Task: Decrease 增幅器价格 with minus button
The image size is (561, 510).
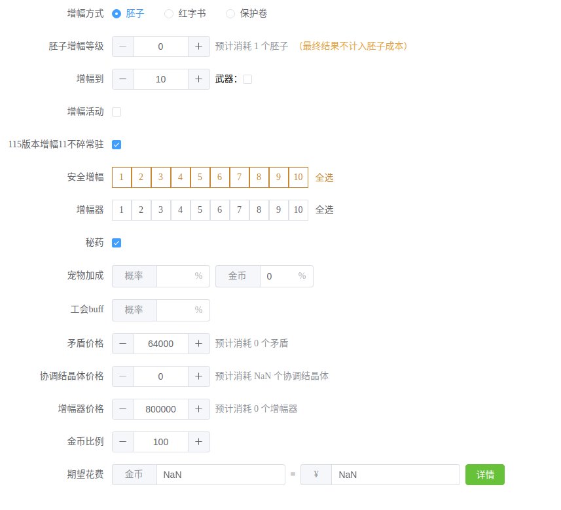Action: [122, 409]
